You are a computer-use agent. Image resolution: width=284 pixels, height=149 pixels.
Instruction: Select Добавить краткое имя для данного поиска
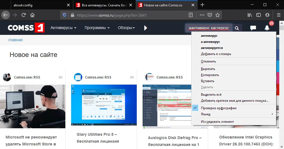coord(234,101)
